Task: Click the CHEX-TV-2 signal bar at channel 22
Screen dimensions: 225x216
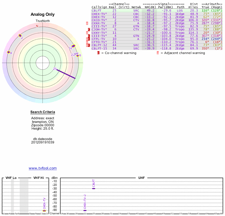Action: click(x=85, y=210)
